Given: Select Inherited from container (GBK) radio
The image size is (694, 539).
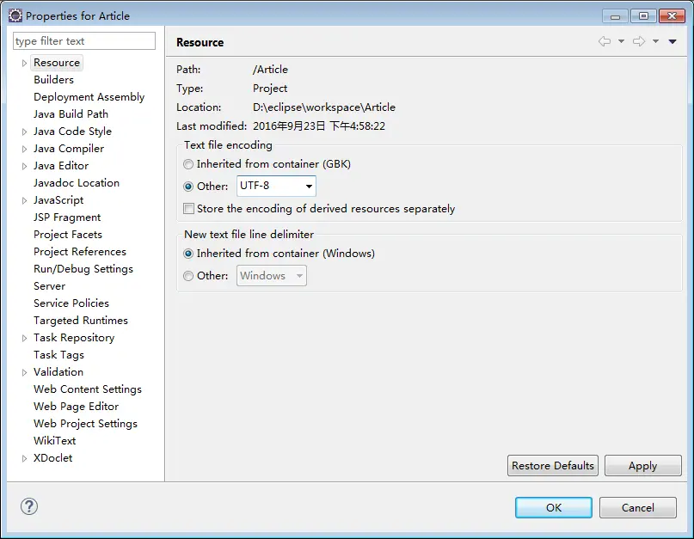Looking at the screenshot, I should [x=188, y=164].
